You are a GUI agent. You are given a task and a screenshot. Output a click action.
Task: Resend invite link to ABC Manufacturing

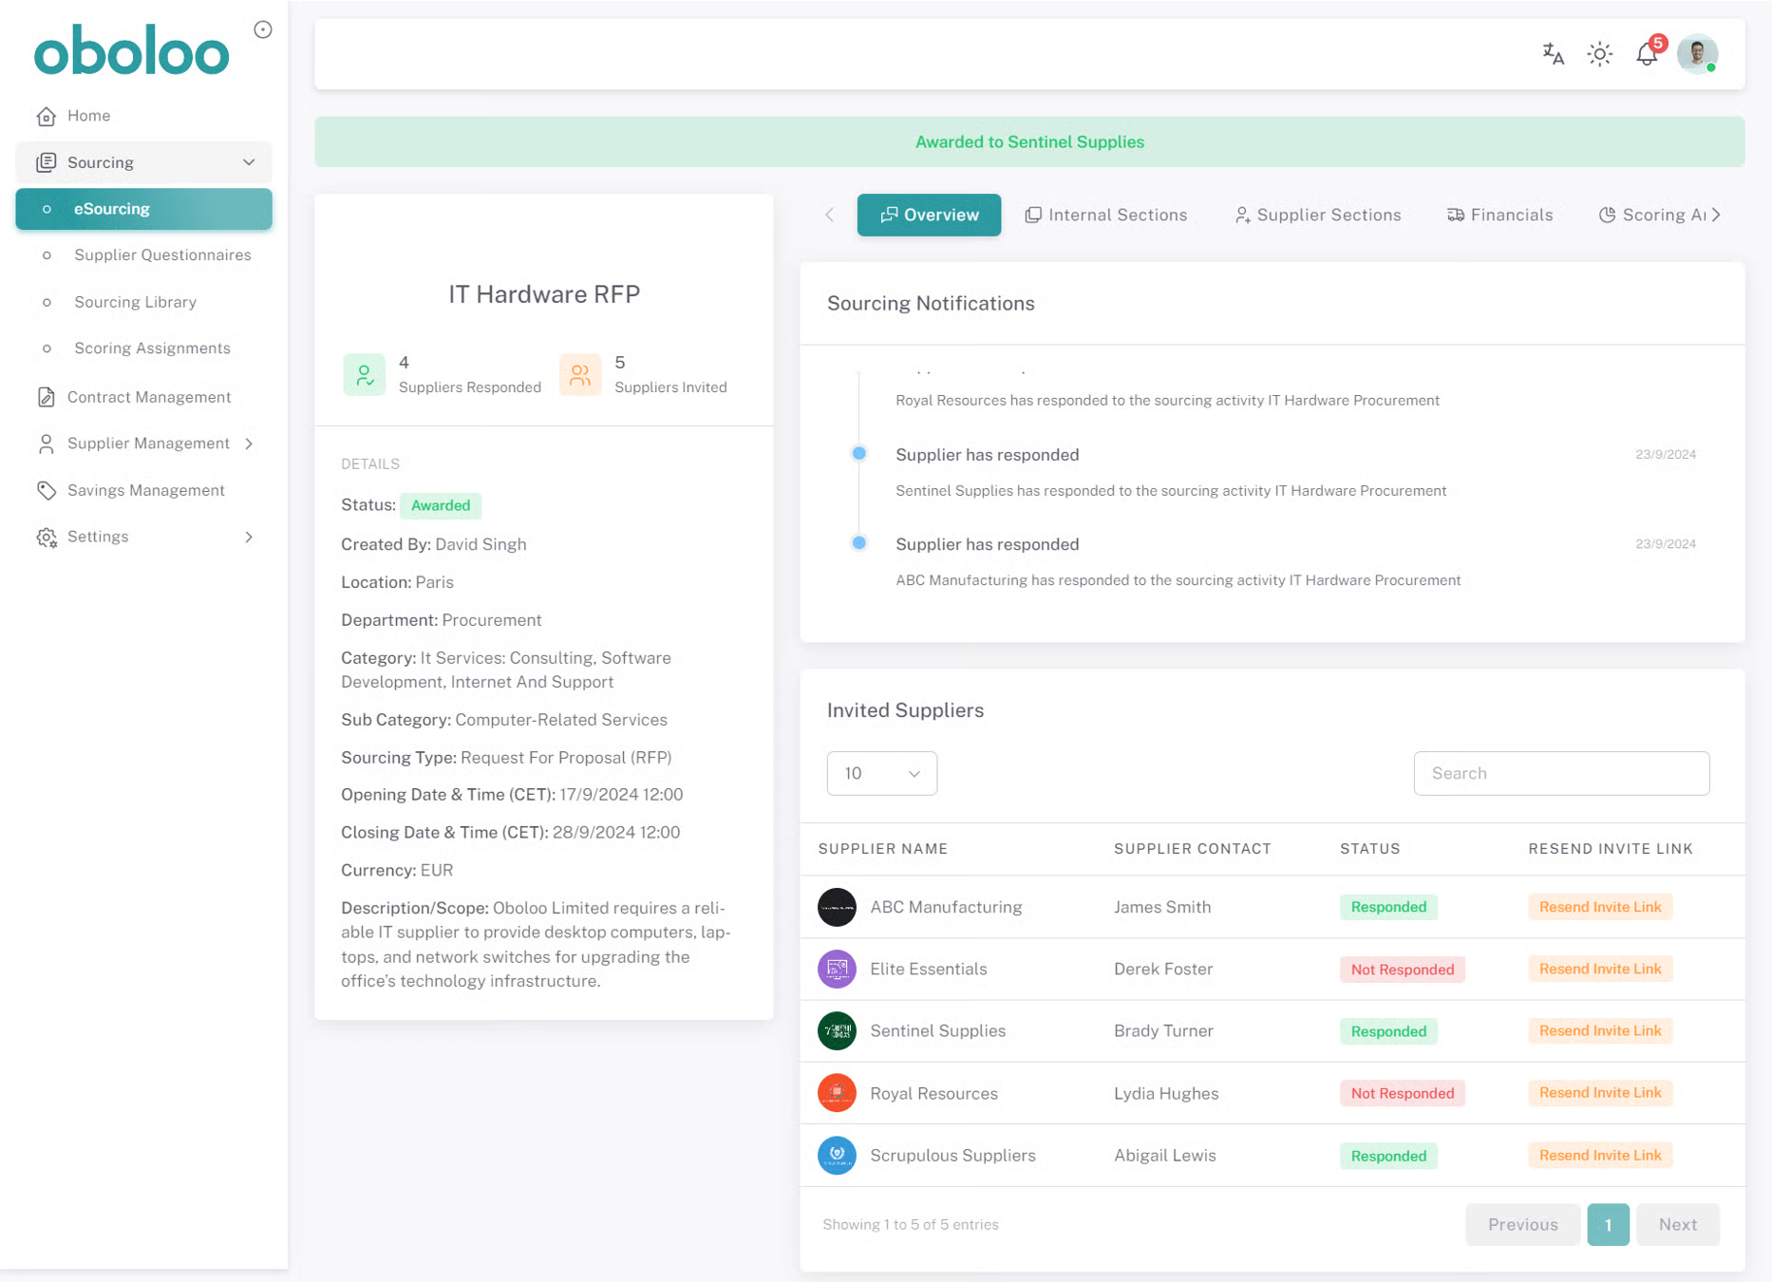[x=1600, y=907]
